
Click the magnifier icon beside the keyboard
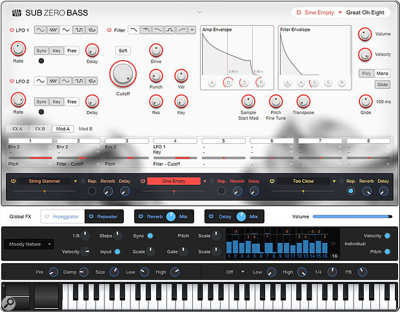coord(8,304)
